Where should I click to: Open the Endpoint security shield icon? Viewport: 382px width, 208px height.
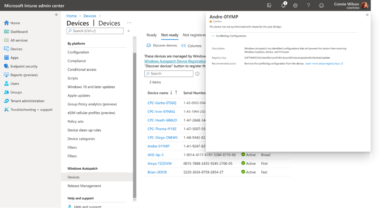[x=6, y=66]
